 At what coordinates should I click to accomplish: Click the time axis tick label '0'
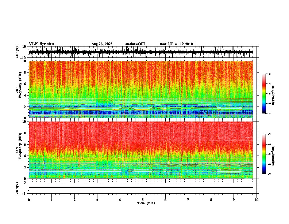click(x=29, y=200)
